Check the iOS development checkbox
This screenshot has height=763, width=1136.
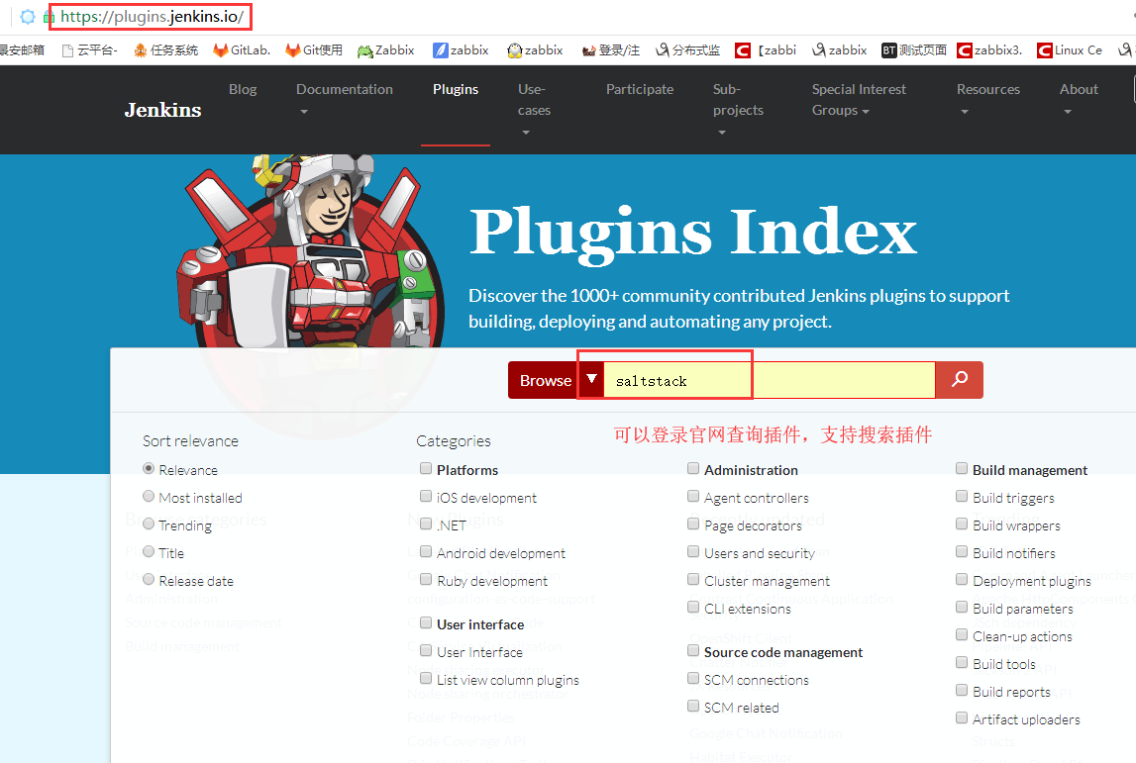point(426,496)
